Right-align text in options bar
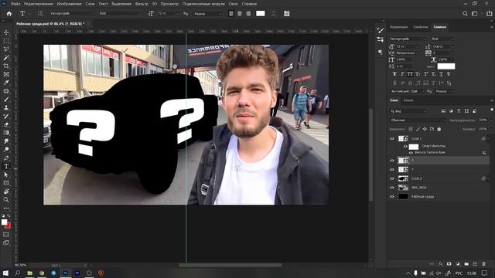 [248, 14]
